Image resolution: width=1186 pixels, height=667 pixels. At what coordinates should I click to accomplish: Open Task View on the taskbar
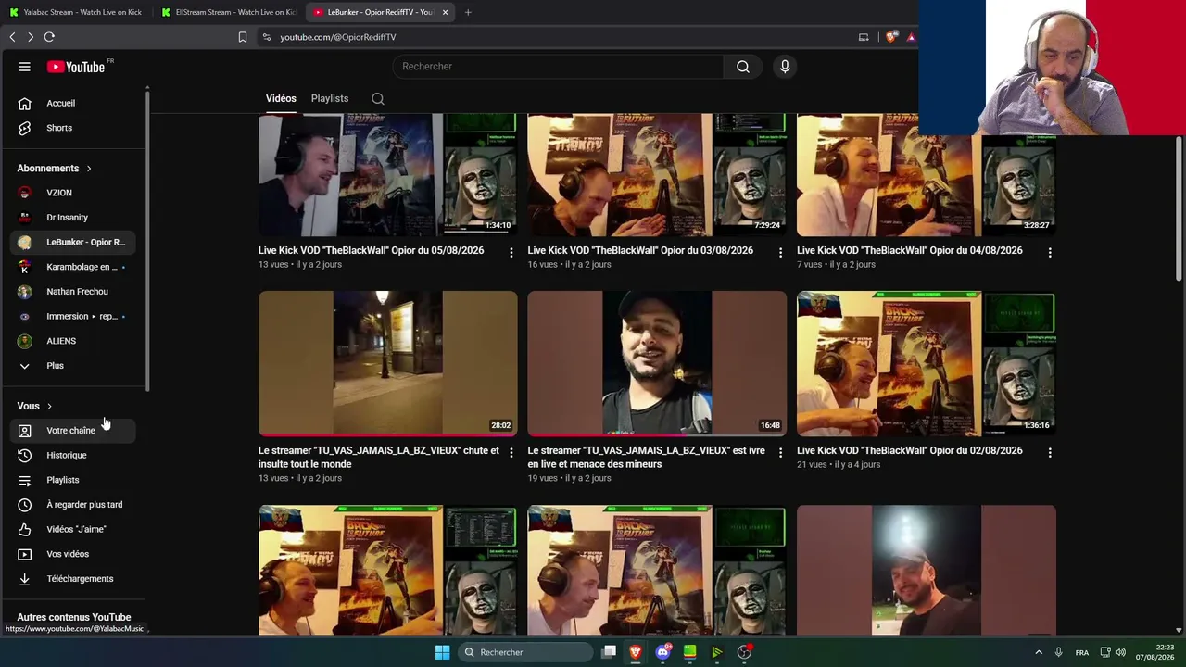coord(609,652)
